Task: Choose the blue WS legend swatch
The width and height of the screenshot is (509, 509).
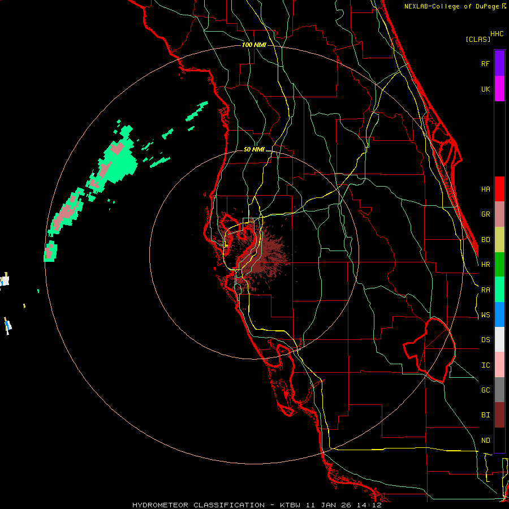Action: 499,314
